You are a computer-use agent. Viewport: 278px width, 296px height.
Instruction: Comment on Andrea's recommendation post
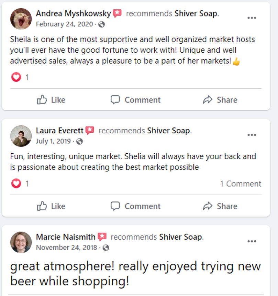pyautogui.click(x=135, y=100)
